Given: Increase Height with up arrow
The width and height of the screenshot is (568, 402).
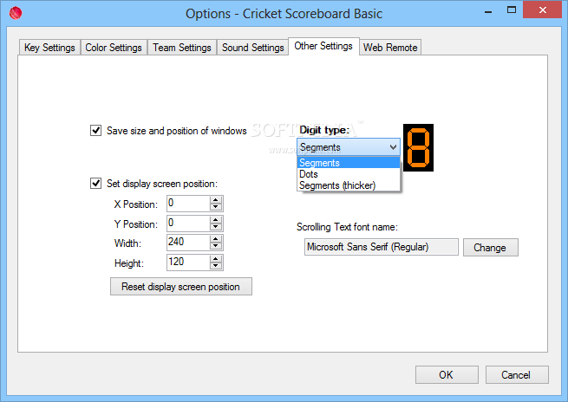Looking at the screenshot, I should (216, 259).
